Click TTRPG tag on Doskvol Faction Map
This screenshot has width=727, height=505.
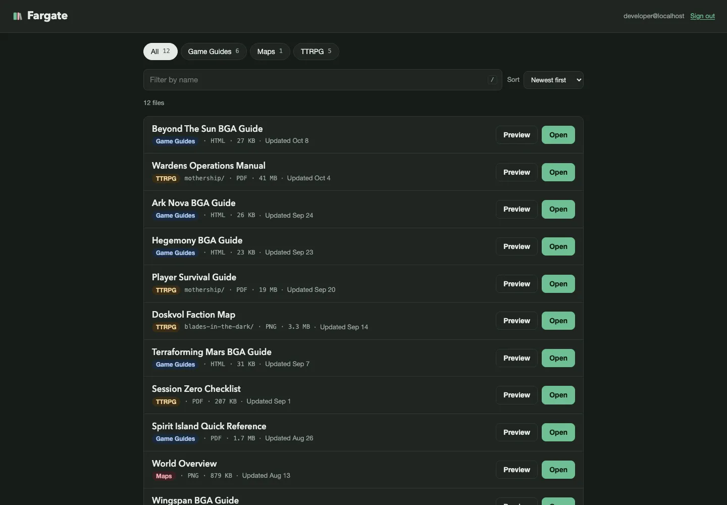[166, 327]
